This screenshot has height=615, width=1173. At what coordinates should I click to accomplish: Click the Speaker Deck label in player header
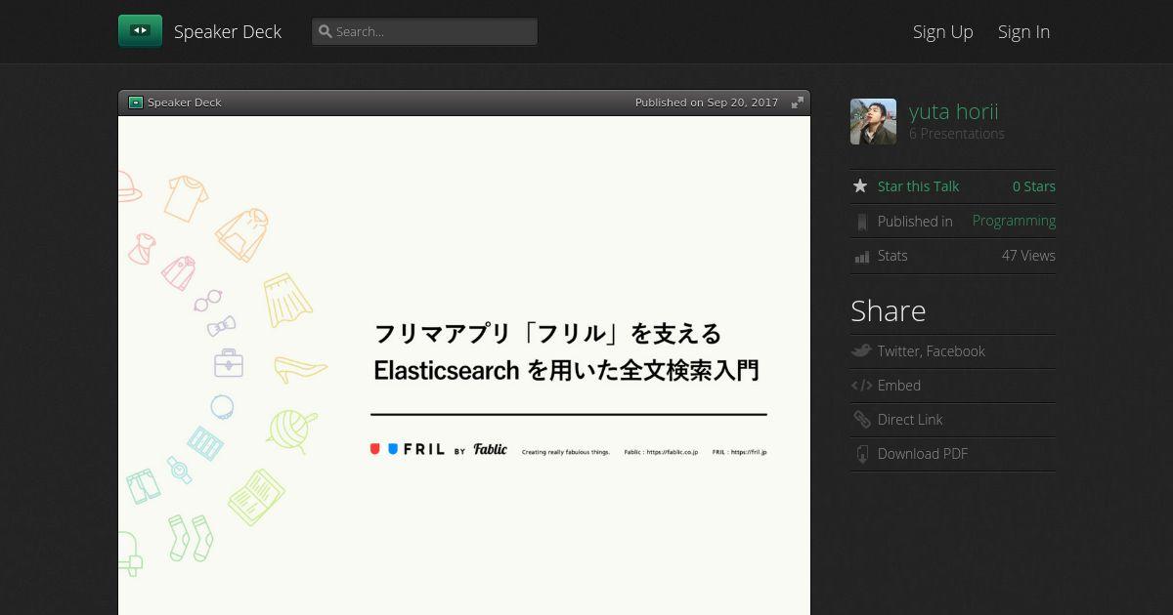tap(185, 102)
